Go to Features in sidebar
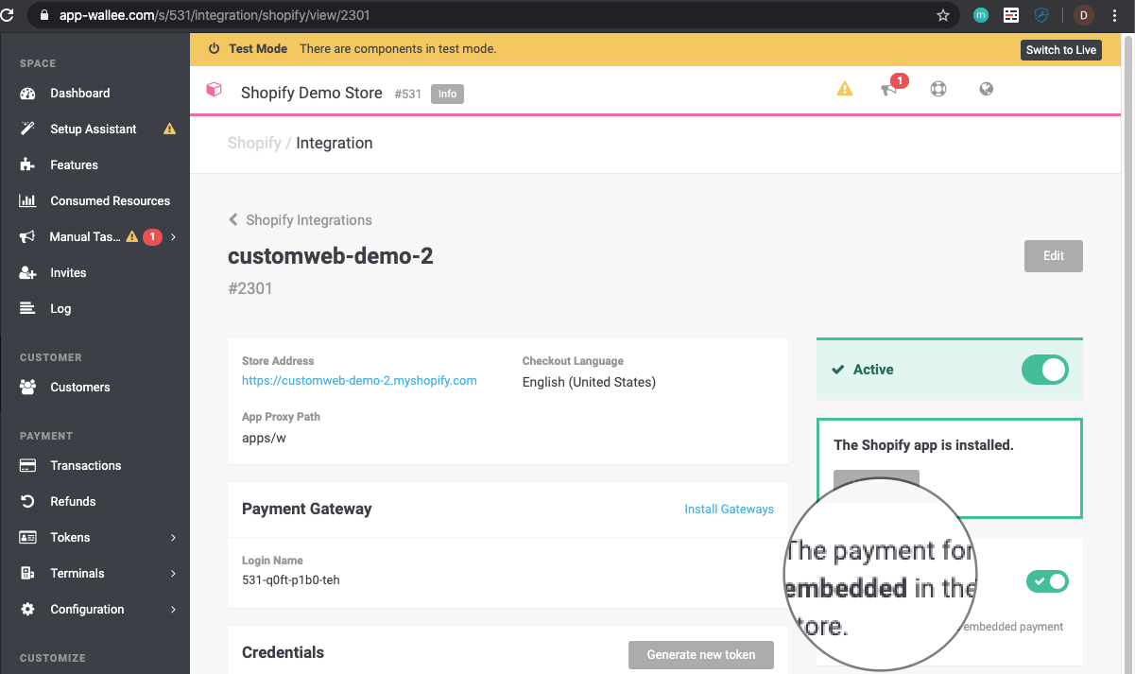The height and width of the screenshot is (674, 1135). point(75,165)
